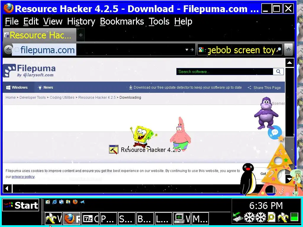Click the notepad icon in Quick Launch

[x=48, y=202]
